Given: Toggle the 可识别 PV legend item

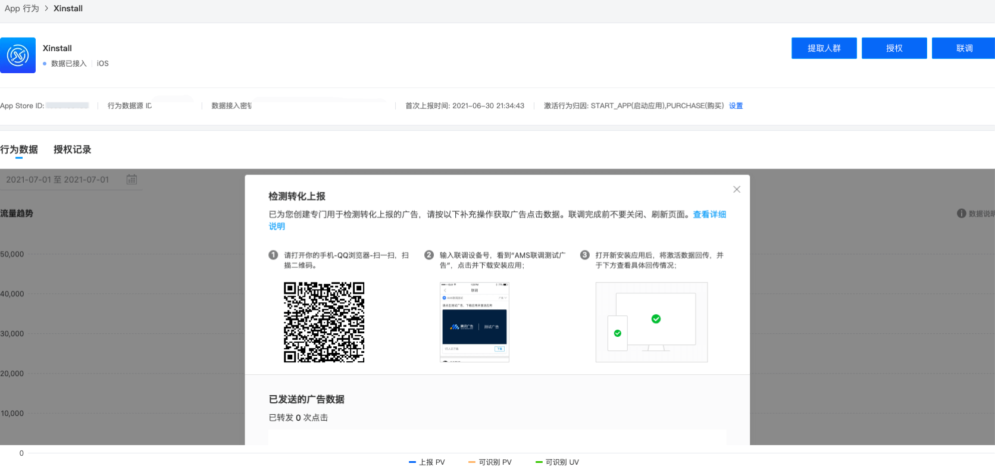Looking at the screenshot, I should pos(490,462).
